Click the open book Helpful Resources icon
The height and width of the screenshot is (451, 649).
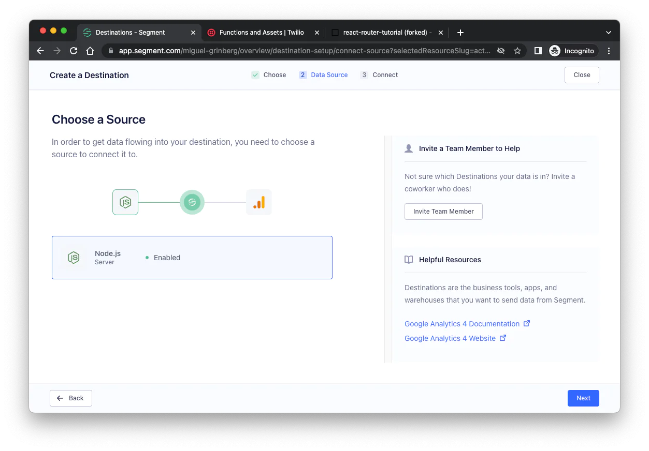click(409, 259)
